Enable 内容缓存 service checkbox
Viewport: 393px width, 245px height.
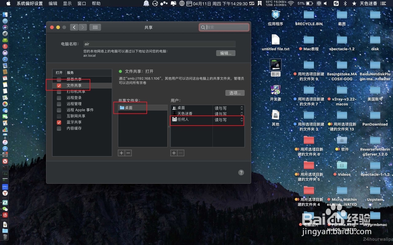click(x=59, y=128)
